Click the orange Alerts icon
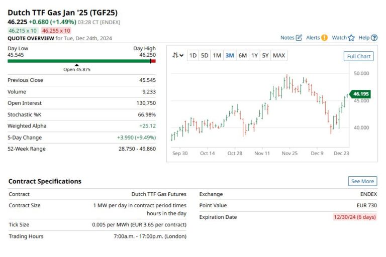The height and width of the screenshot is (257, 386). tap(324, 38)
